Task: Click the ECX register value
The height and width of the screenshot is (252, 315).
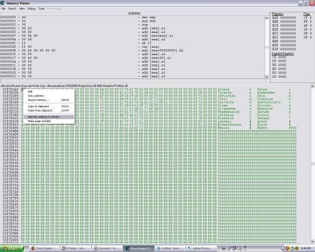Action: point(288,26)
